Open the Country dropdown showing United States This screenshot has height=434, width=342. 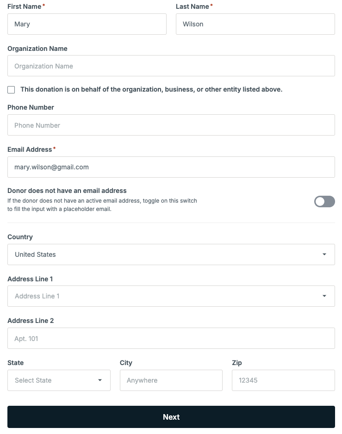171,254
